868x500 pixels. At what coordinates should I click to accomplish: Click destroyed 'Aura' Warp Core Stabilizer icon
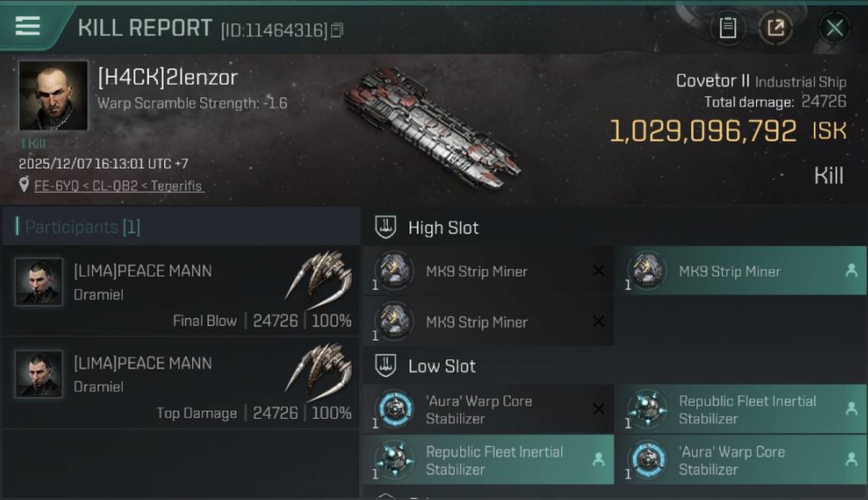click(x=394, y=409)
